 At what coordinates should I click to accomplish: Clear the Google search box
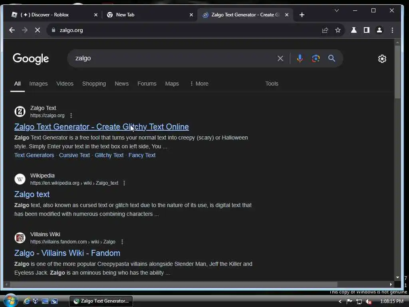point(280,58)
